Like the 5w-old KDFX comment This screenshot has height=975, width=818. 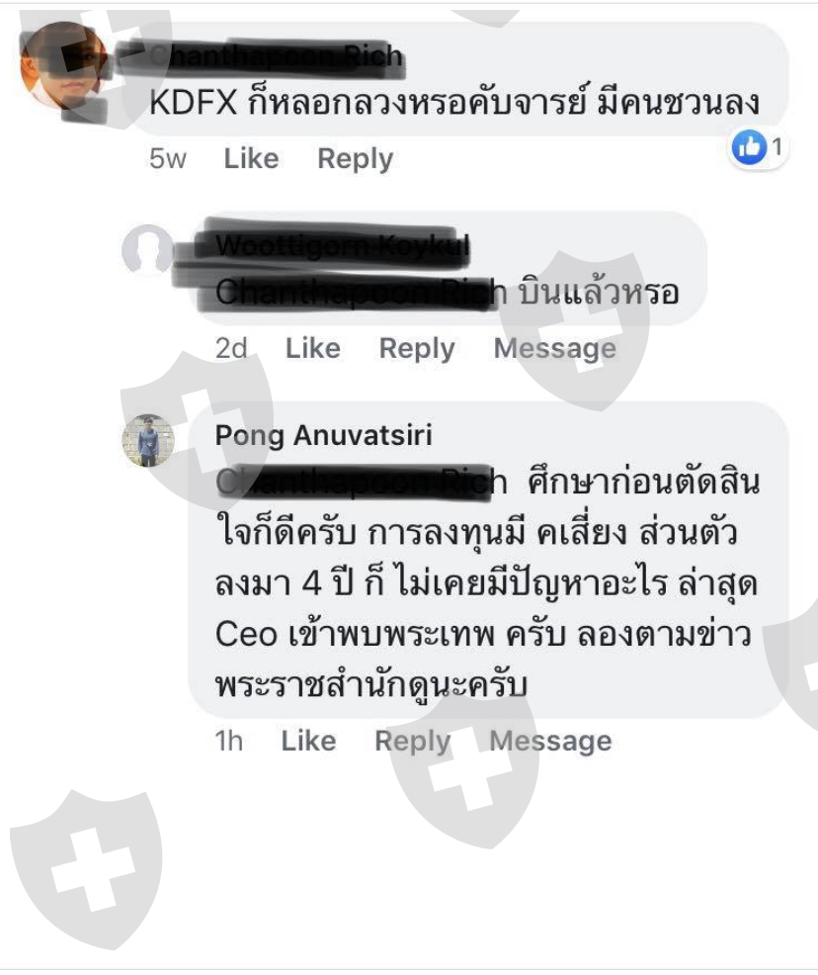[251, 158]
